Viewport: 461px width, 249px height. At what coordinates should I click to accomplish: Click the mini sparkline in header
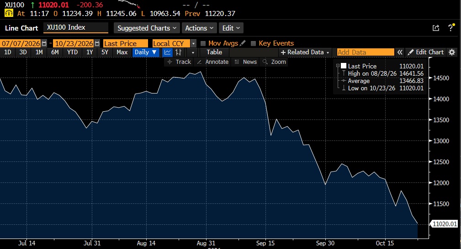click(x=129, y=4)
